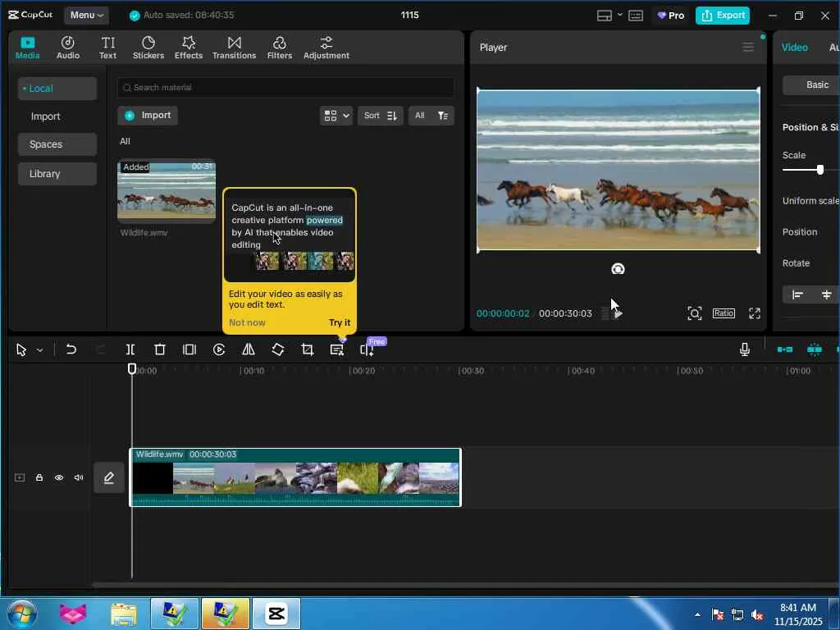The image size is (840, 630).
Task: Toggle the lock on the video track
Action: point(39,477)
